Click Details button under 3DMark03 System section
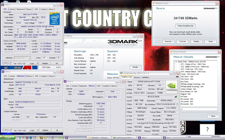 click(x=135, y=67)
